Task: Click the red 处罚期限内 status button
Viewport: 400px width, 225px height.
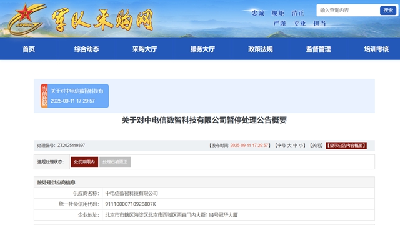Action: 84,162
